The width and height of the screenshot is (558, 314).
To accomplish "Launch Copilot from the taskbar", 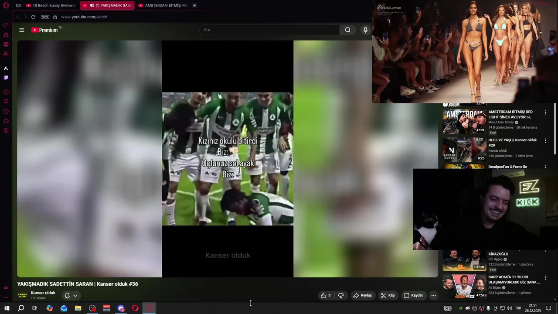I will (x=50, y=308).
